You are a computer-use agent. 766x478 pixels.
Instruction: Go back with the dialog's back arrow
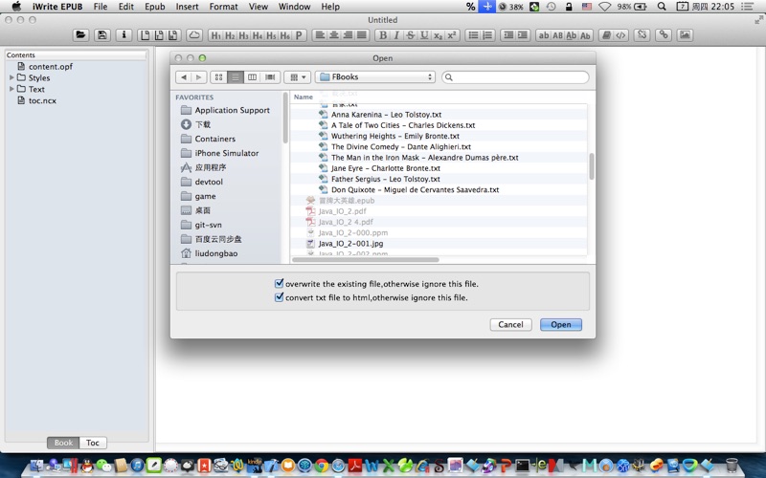(x=184, y=77)
